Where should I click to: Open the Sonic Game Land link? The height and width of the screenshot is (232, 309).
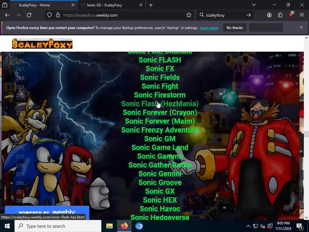[160, 147]
